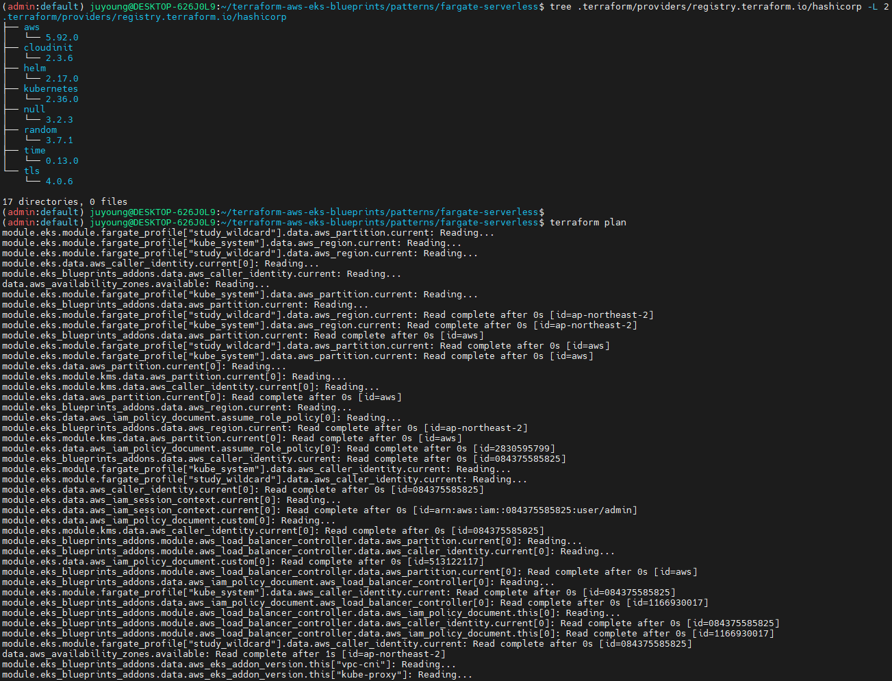This screenshot has width=892, height=681.
Task: Select tls version '4.0.6'
Action: point(60,182)
